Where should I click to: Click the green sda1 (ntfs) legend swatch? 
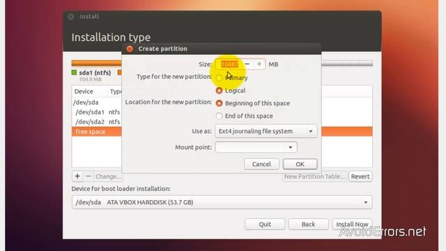75,73
